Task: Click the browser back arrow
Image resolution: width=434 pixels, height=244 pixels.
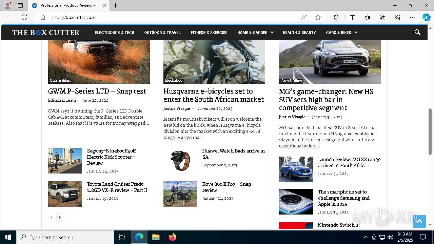Action: click(x=9, y=17)
